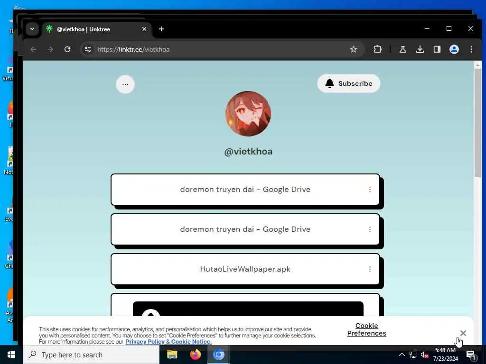
Task: Toggle the browser side panel
Action: point(437,49)
